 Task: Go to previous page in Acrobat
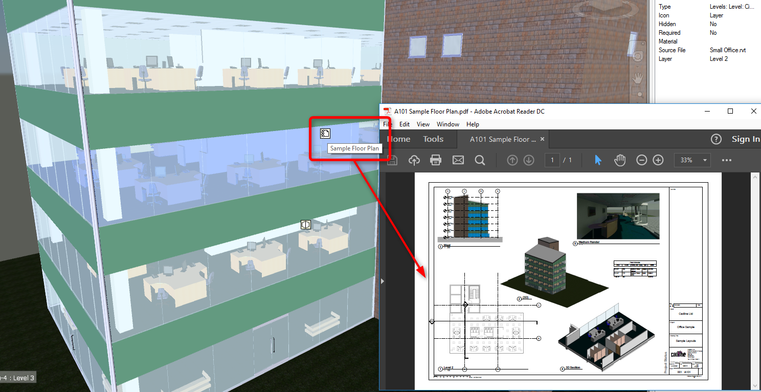(x=512, y=160)
